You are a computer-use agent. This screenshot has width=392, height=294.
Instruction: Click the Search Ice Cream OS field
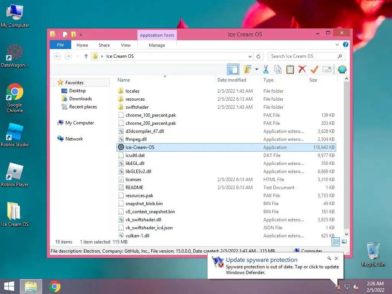coord(307,56)
